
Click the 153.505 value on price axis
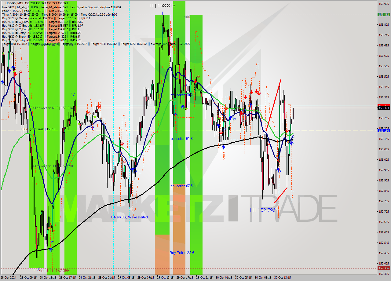click(384, 76)
